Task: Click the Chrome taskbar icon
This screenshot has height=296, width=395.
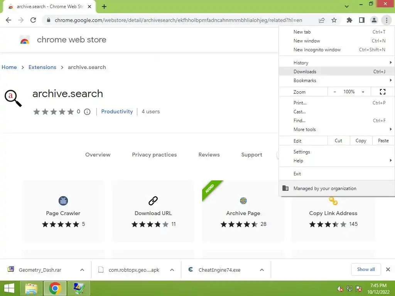Action: [55, 288]
